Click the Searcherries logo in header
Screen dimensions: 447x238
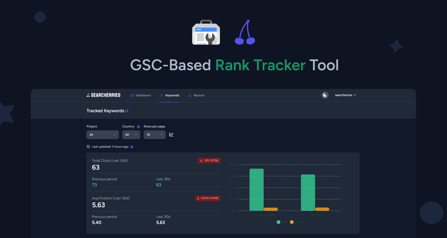click(103, 95)
